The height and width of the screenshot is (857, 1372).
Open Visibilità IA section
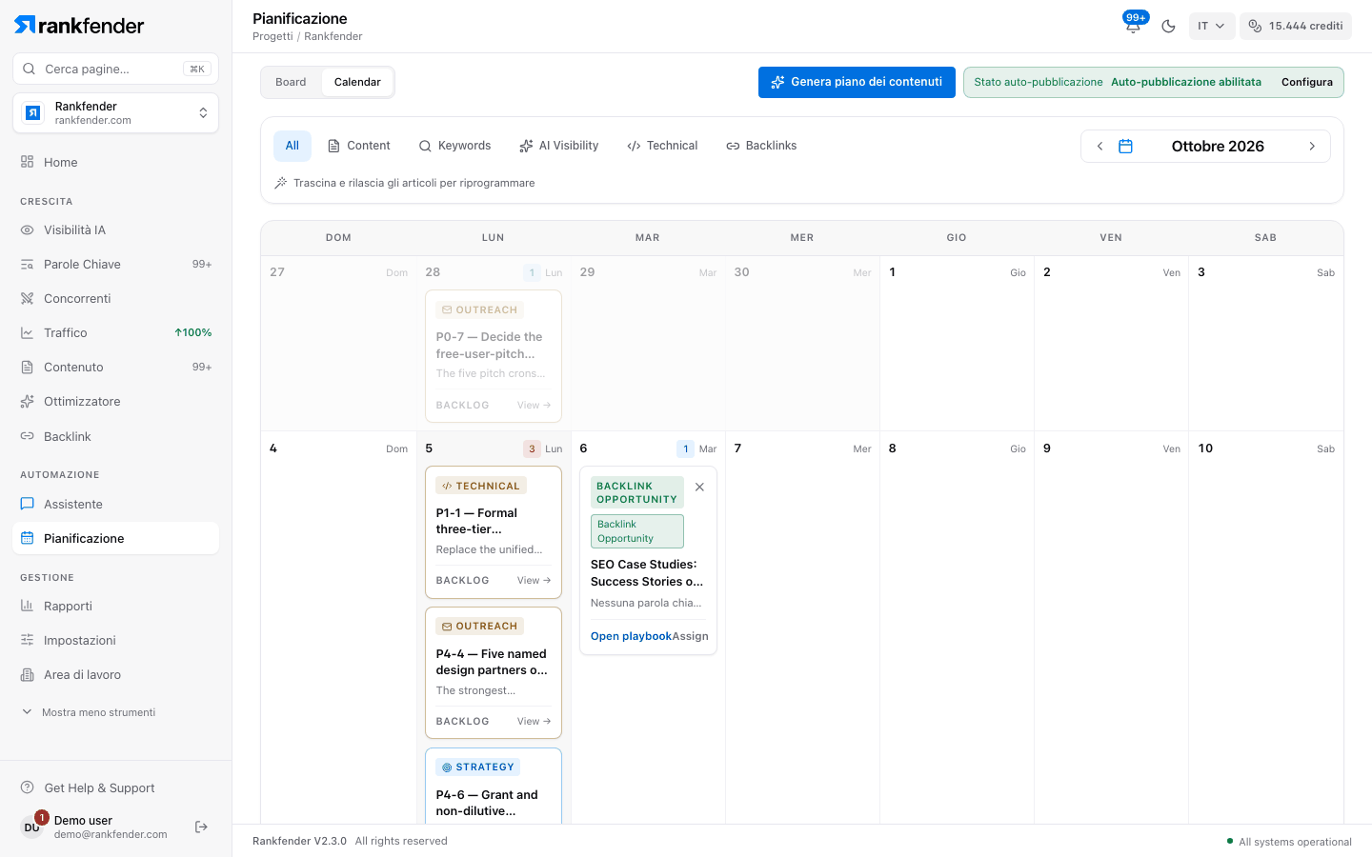[115, 229]
